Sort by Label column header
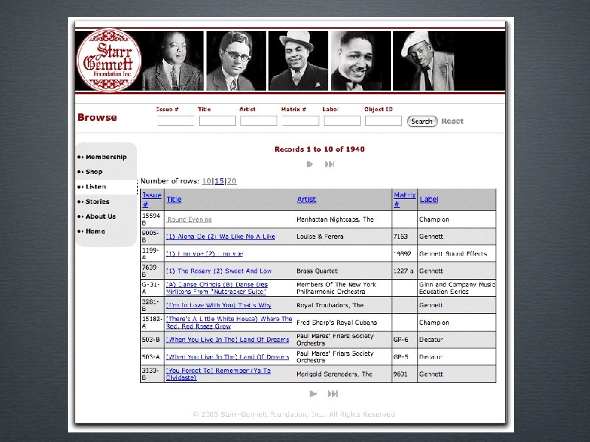This screenshot has height=442, width=590. click(x=429, y=200)
